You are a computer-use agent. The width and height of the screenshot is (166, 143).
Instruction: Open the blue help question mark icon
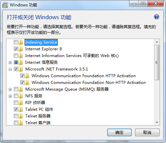(157, 17)
